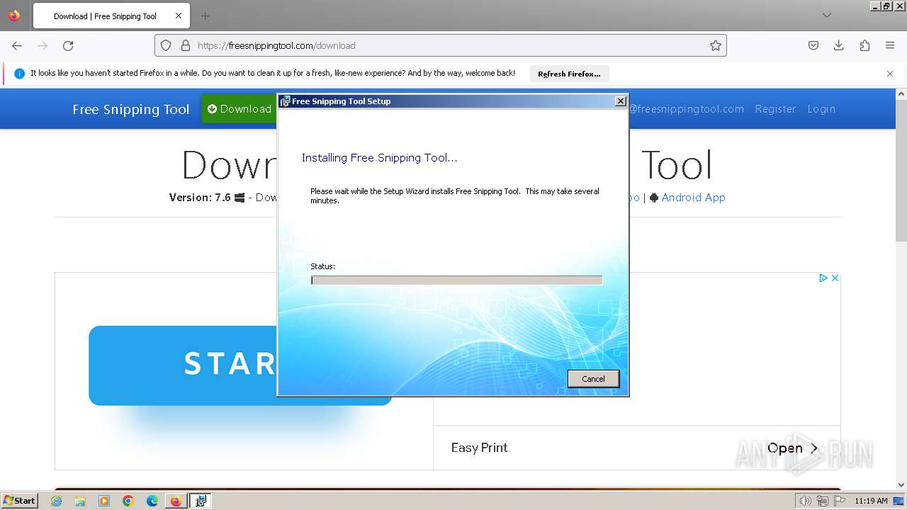
Task: Open a new tab with plus icon
Action: click(205, 16)
